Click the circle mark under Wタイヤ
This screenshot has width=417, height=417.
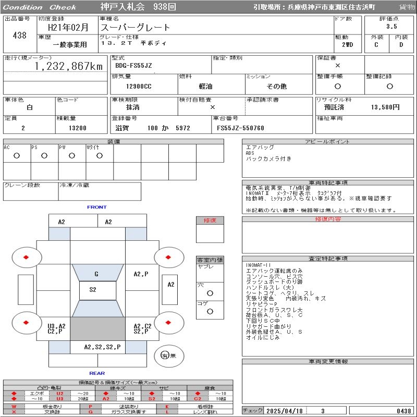click(100, 155)
